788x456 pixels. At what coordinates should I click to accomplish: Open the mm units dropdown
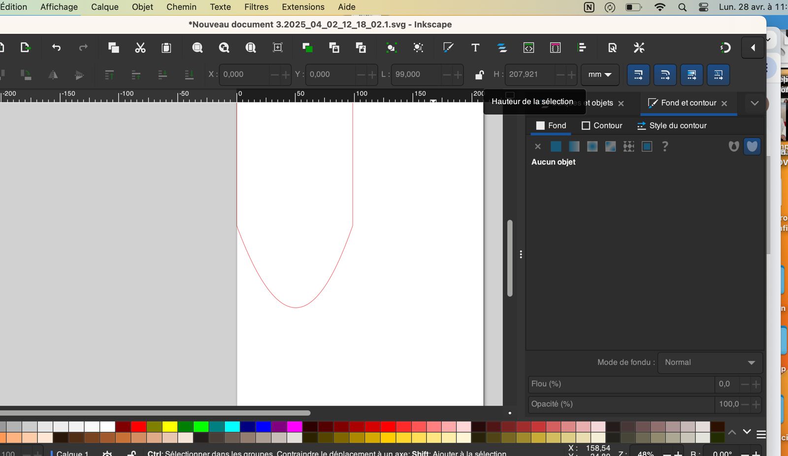point(599,75)
